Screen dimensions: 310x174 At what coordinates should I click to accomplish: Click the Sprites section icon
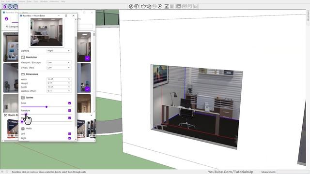(23, 98)
